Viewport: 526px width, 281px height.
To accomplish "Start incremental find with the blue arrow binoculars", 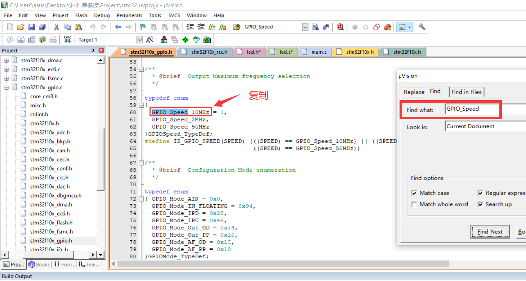I will click(x=326, y=27).
